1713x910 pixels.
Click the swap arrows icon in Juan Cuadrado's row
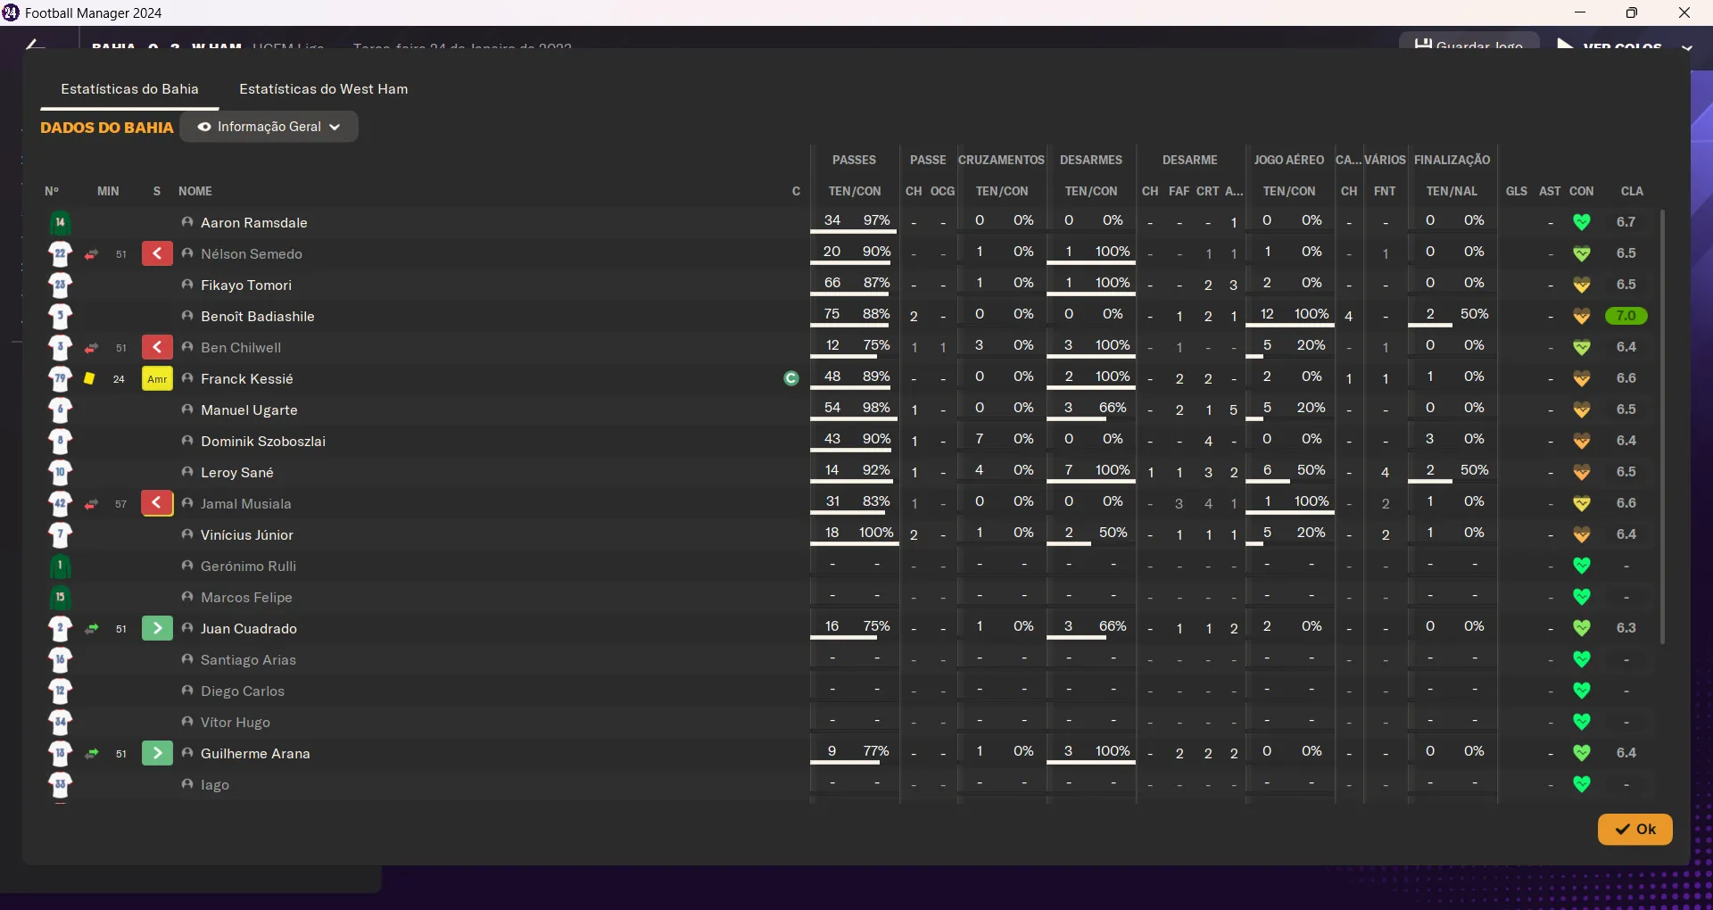91,629
